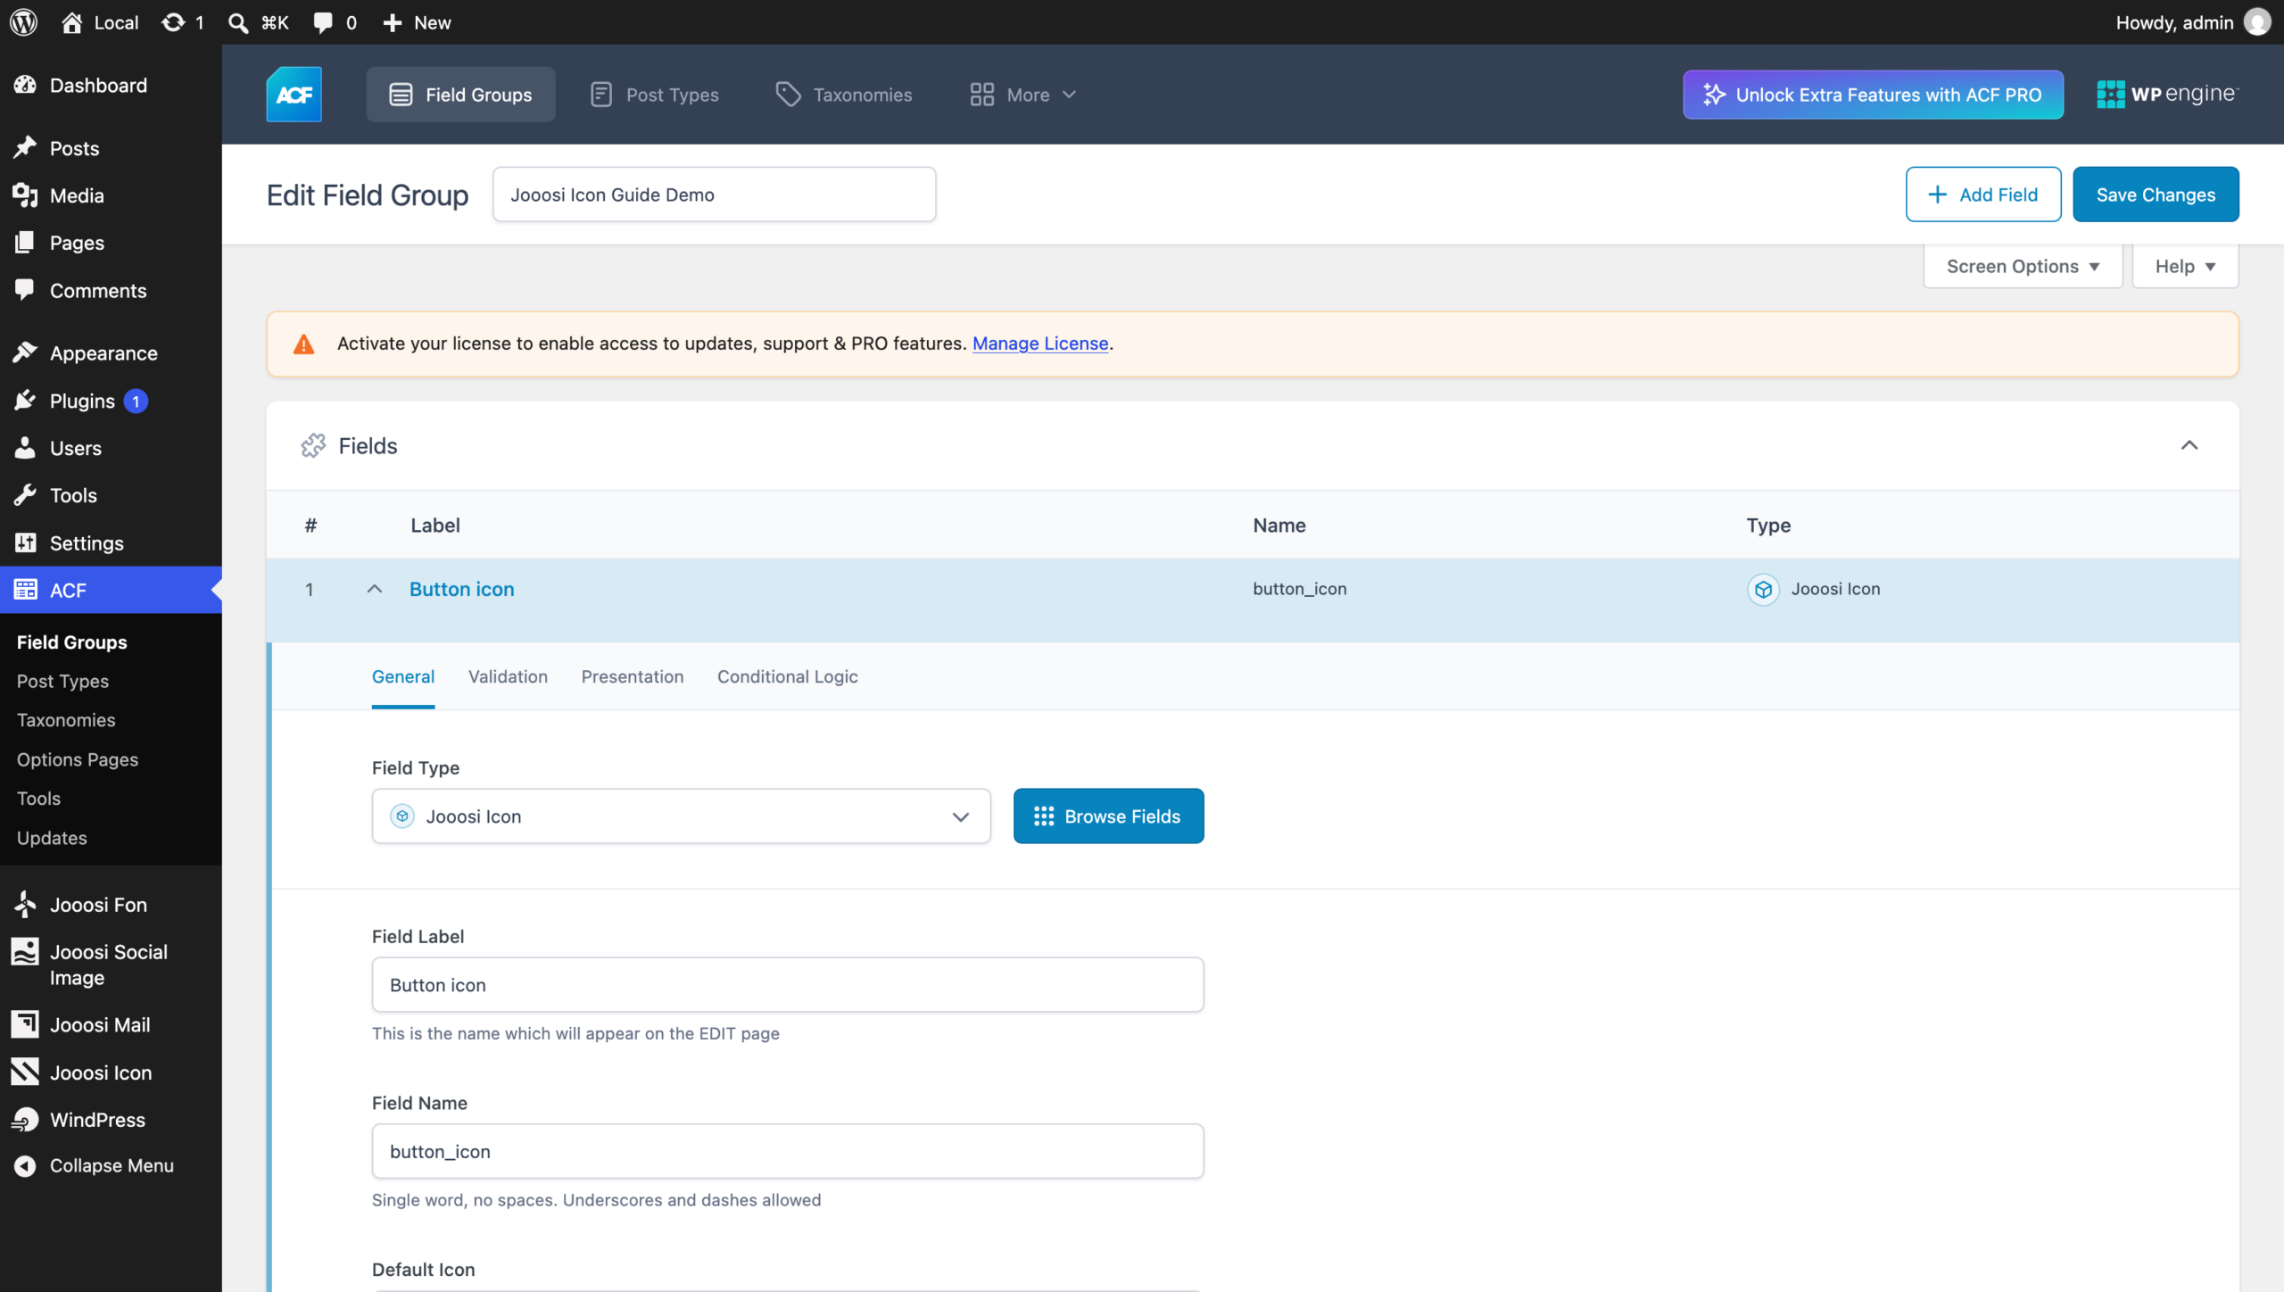Click the Save Changes button
This screenshot has width=2284, height=1292.
pyautogui.click(x=2156, y=195)
